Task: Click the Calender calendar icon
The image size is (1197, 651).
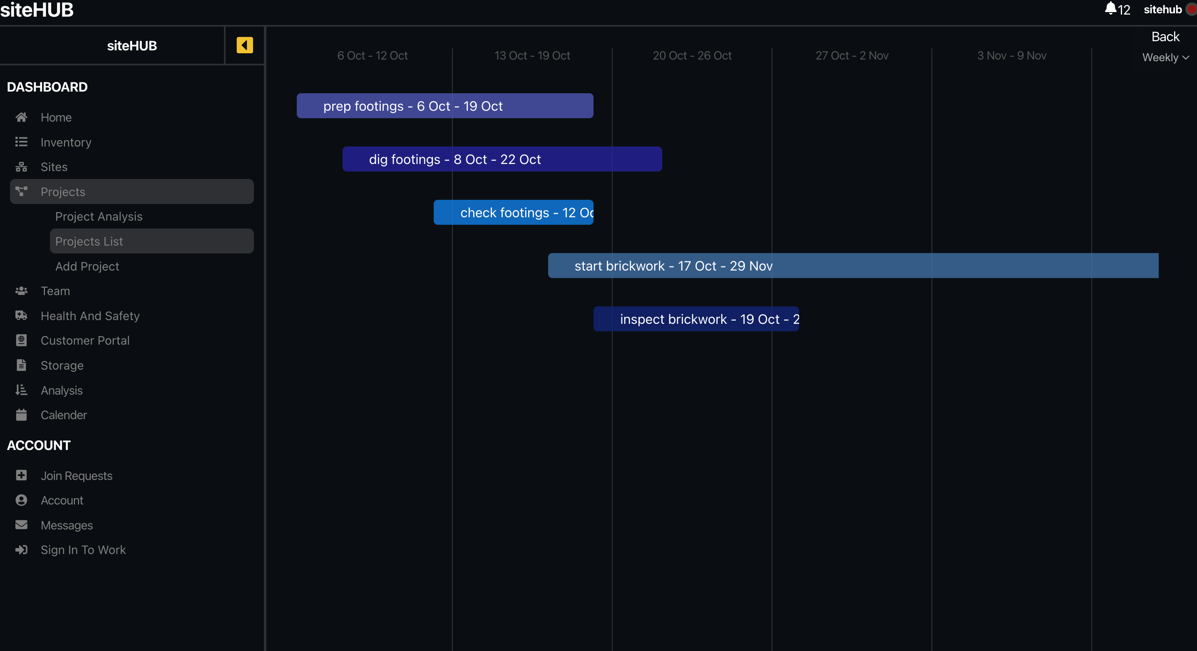Action: coord(21,415)
